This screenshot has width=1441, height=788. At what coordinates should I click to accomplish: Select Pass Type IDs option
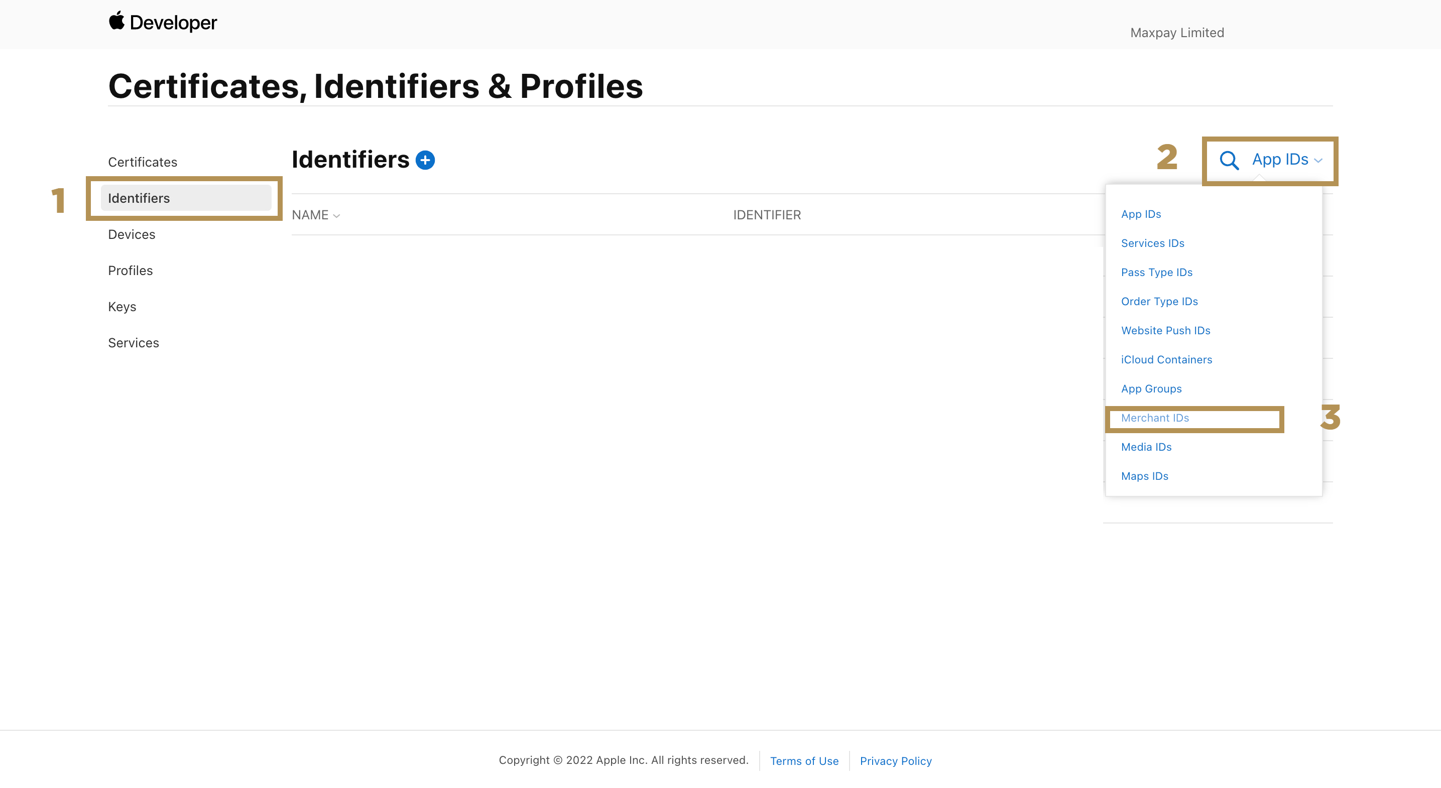[x=1156, y=273]
